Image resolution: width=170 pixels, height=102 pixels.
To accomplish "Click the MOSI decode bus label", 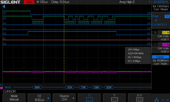I will click(x=8, y=87).
